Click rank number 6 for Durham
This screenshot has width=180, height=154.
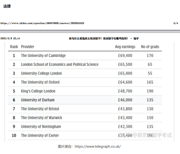(14, 100)
